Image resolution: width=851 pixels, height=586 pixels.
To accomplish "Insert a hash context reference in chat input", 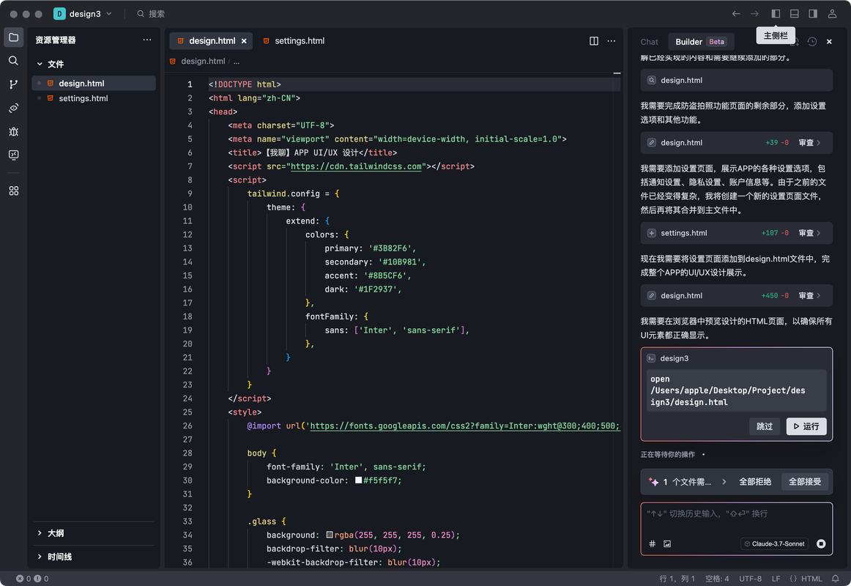I will [652, 544].
